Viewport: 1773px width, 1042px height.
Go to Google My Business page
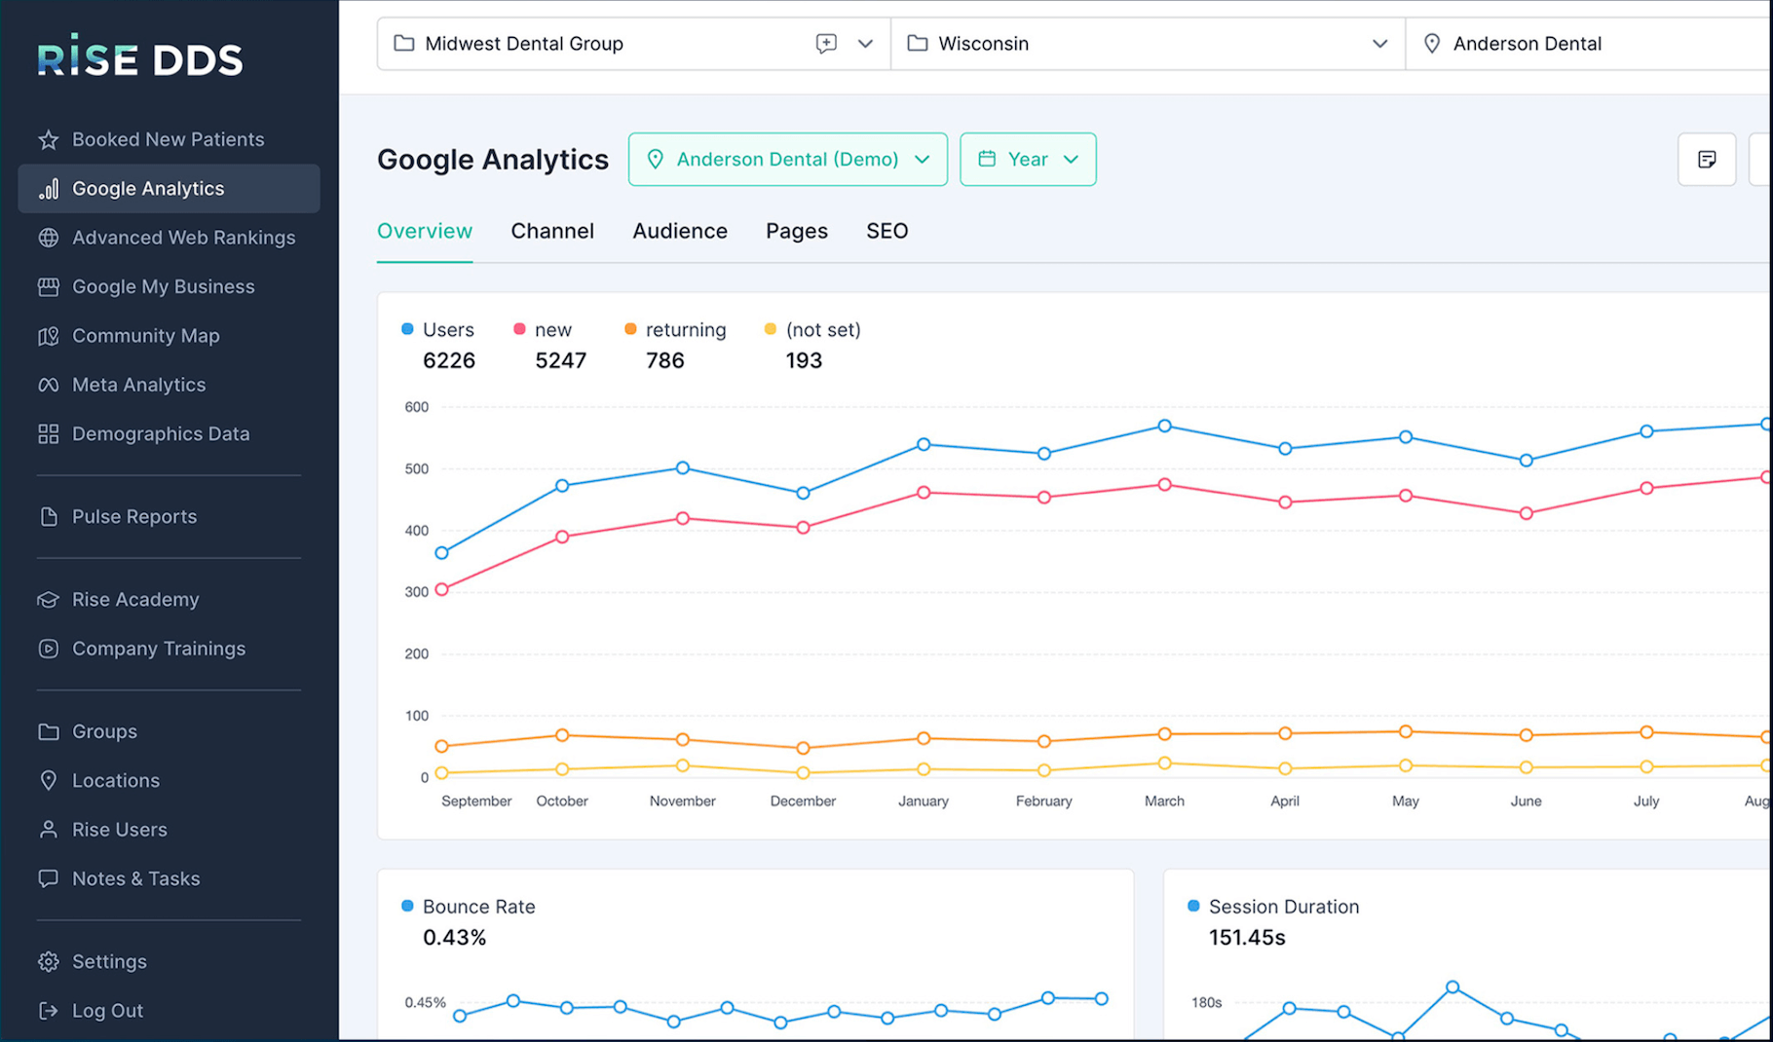(x=169, y=287)
